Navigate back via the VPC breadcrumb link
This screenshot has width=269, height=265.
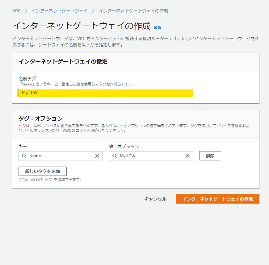[16, 10]
